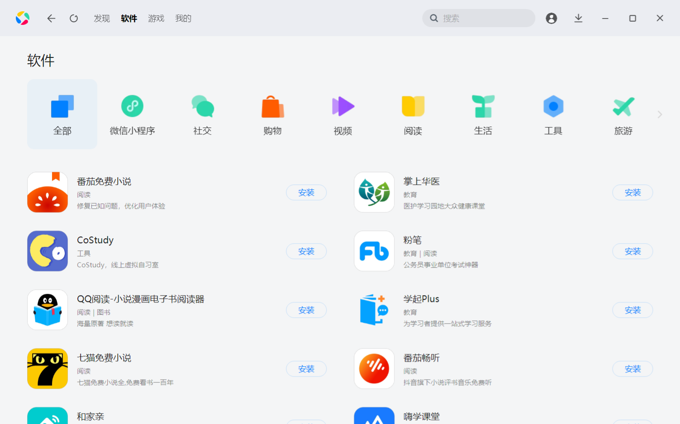This screenshot has width=680, height=424.
Task: Open the 视频 category icon
Action: [343, 106]
